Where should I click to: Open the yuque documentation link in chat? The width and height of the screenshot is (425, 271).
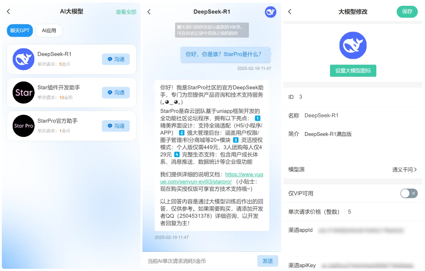click(x=211, y=178)
